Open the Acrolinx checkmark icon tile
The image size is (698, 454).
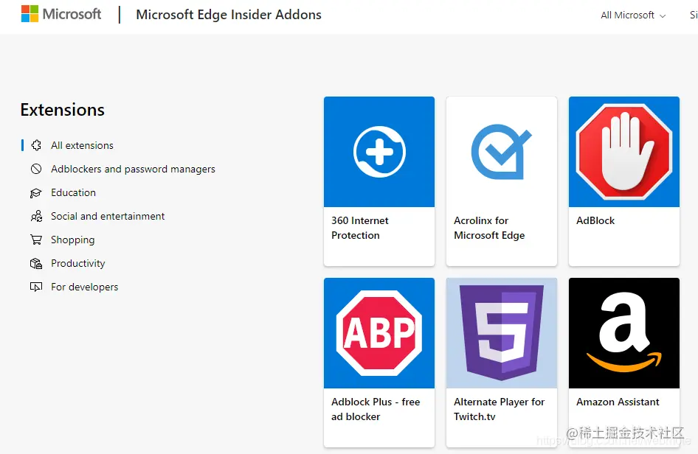pyautogui.click(x=502, y=152)
